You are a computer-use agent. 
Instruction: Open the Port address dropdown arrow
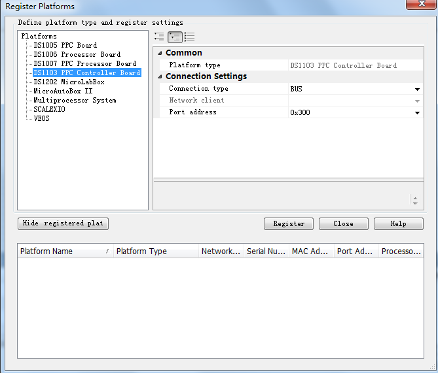tap(417, 112)
